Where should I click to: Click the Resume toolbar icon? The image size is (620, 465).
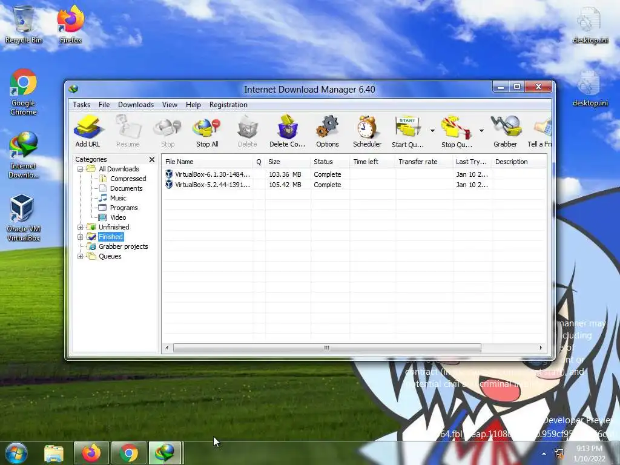point(128,131)
